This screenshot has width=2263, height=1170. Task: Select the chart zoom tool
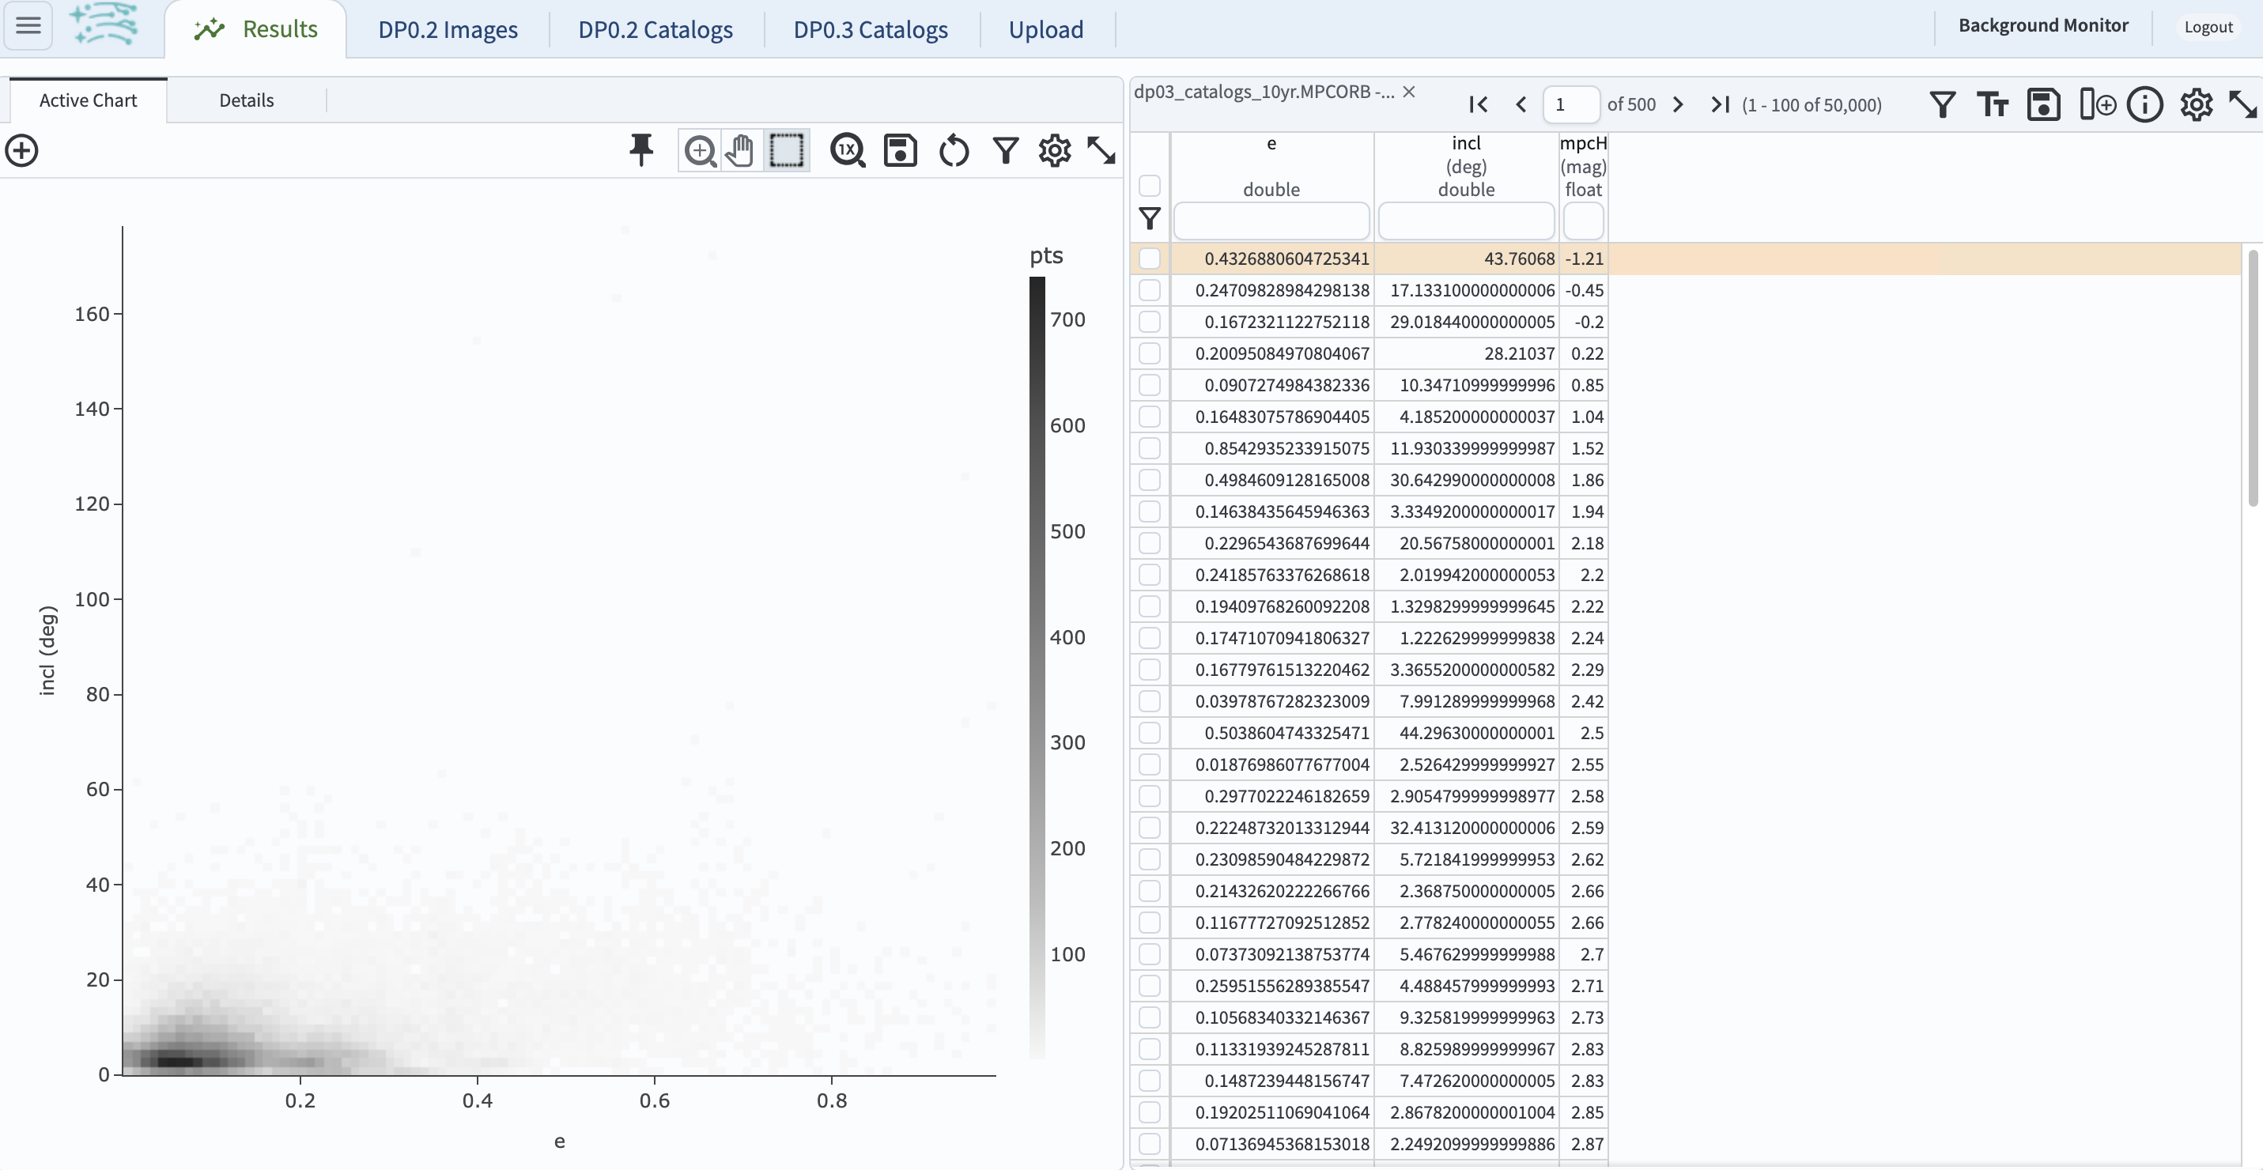coord(700,150)
